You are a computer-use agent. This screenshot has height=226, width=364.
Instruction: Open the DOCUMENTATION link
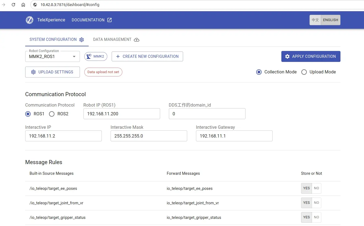(x=92, y=20)
